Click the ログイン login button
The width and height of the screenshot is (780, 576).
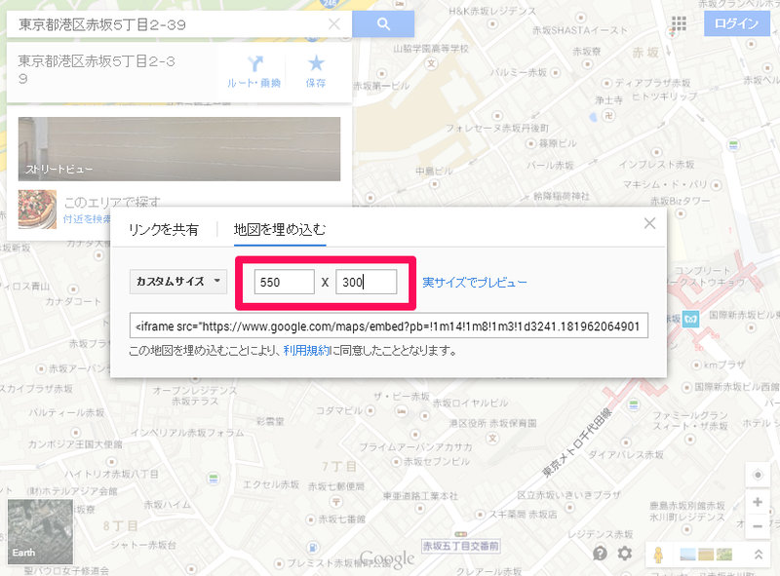pos(736,23)
